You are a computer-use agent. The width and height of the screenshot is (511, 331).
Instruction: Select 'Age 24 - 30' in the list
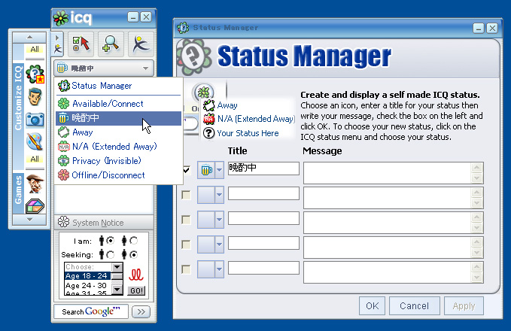[87, 285]
